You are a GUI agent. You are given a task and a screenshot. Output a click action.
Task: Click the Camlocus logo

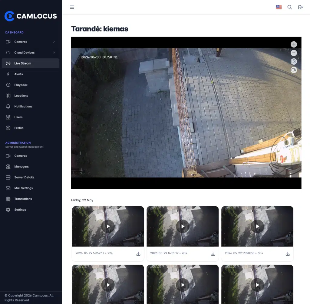pos(31,16)
